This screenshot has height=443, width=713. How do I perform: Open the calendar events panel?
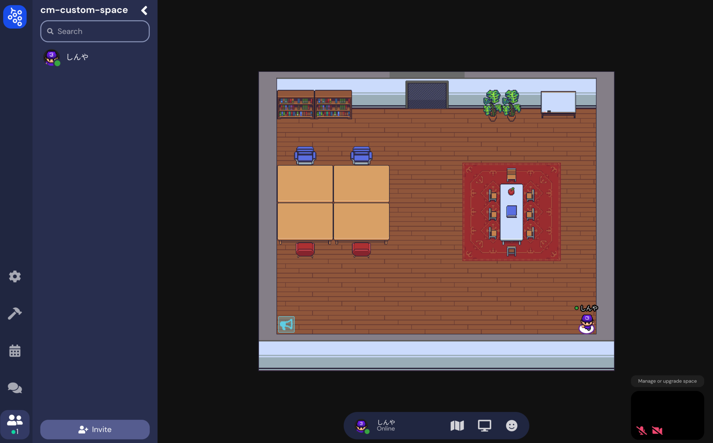pos(15,351)
